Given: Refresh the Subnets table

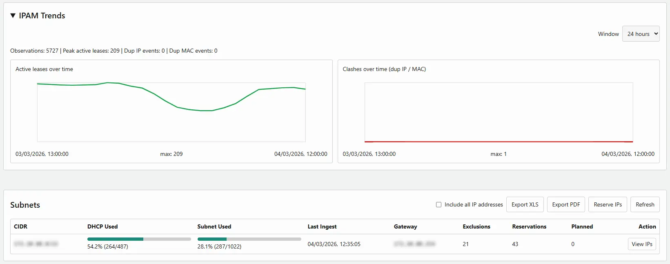Looking at the screenshot, I should (x=645, y=204).
